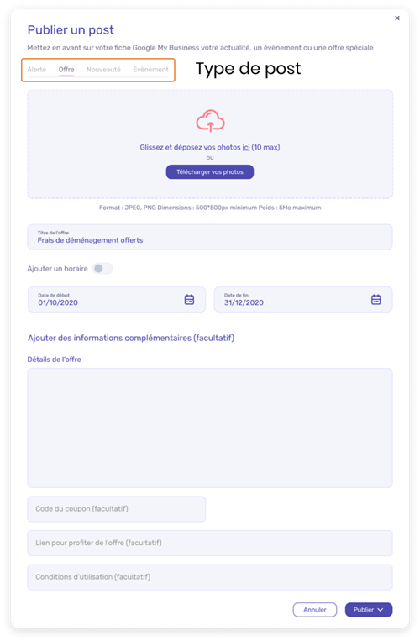Click the Annuler button
This screenshot has width=420, height=641.
(x=315, y=610)
